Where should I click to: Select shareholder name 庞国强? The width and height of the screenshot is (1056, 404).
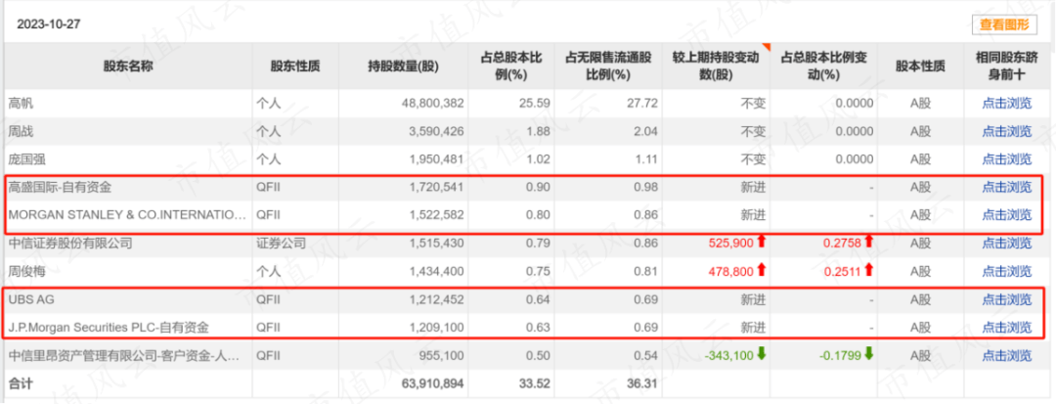point(27,159)
